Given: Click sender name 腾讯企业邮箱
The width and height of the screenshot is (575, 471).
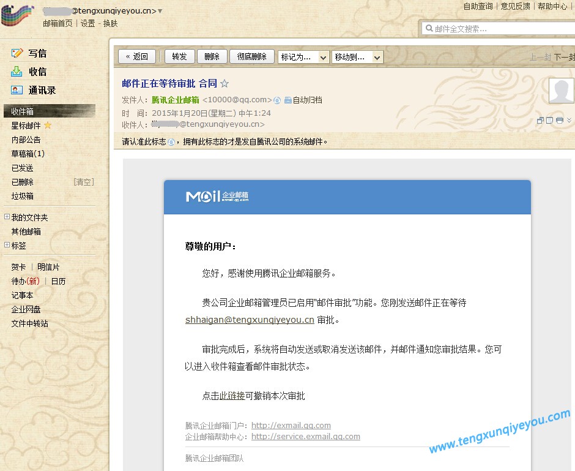Looking at the screenshot, I should pos(176,100).
